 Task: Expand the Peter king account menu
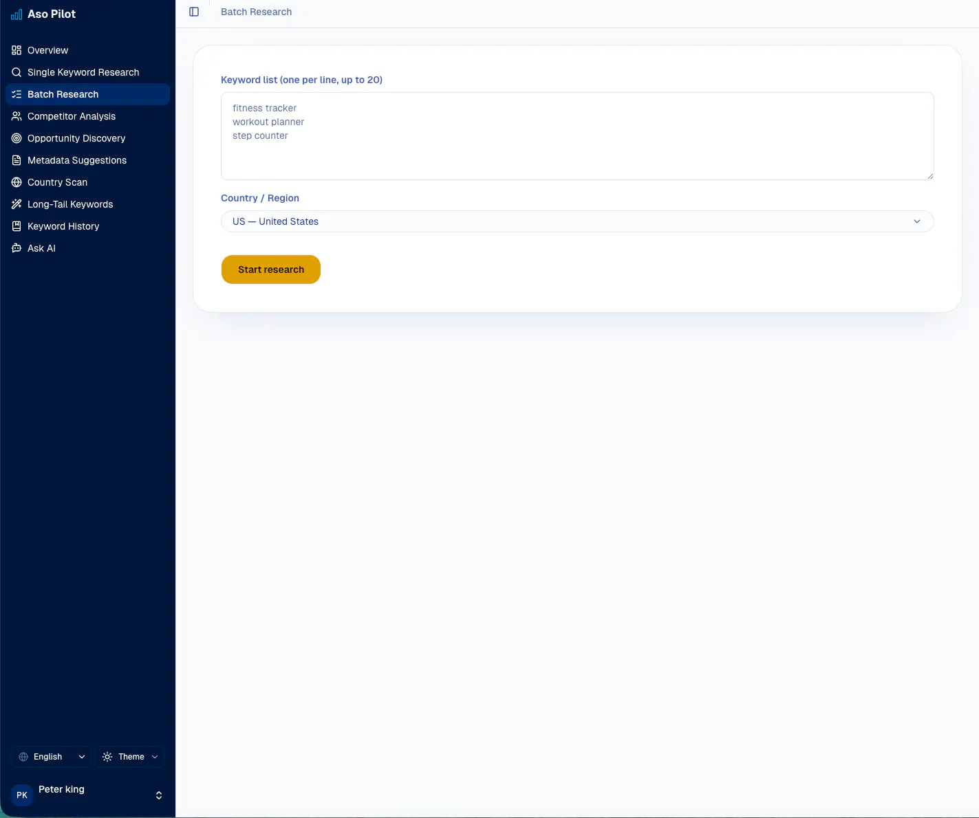pyautogui.click(x=87, y=795)
